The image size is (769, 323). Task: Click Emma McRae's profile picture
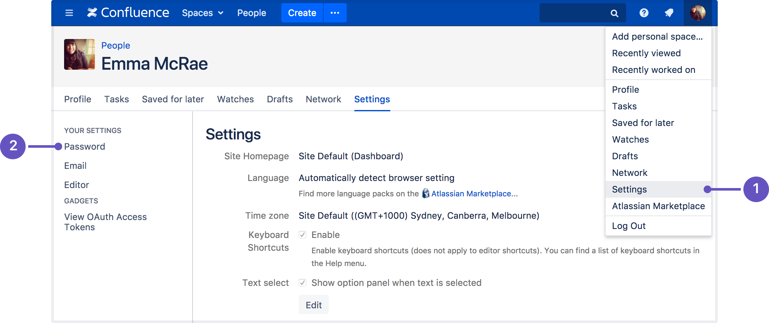79,54
